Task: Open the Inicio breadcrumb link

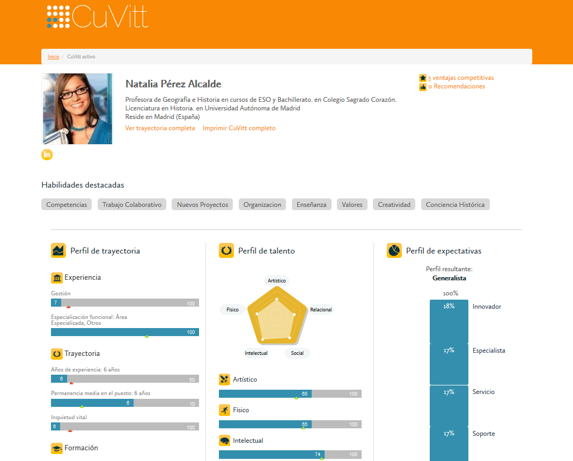Action: click(x=53, y=57)
